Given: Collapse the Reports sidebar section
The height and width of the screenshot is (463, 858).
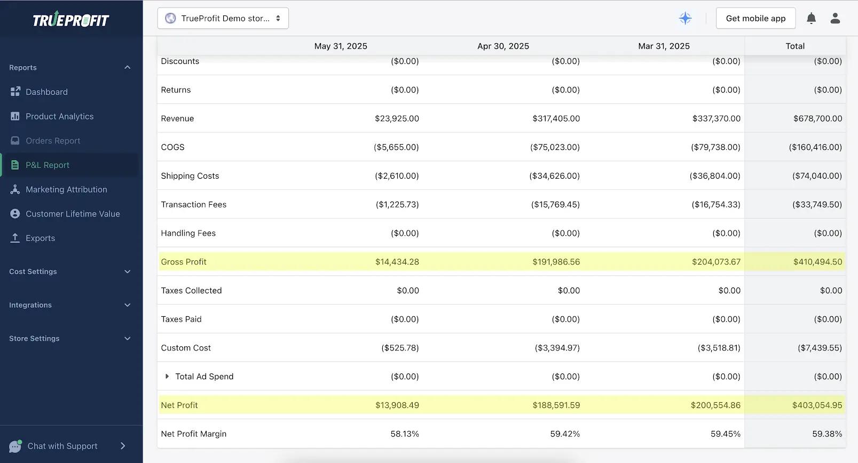Looking at the screenshot, I should click(x=127, y=68).
